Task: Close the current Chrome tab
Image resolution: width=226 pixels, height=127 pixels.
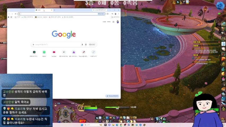Action: (x=51, y=10)
